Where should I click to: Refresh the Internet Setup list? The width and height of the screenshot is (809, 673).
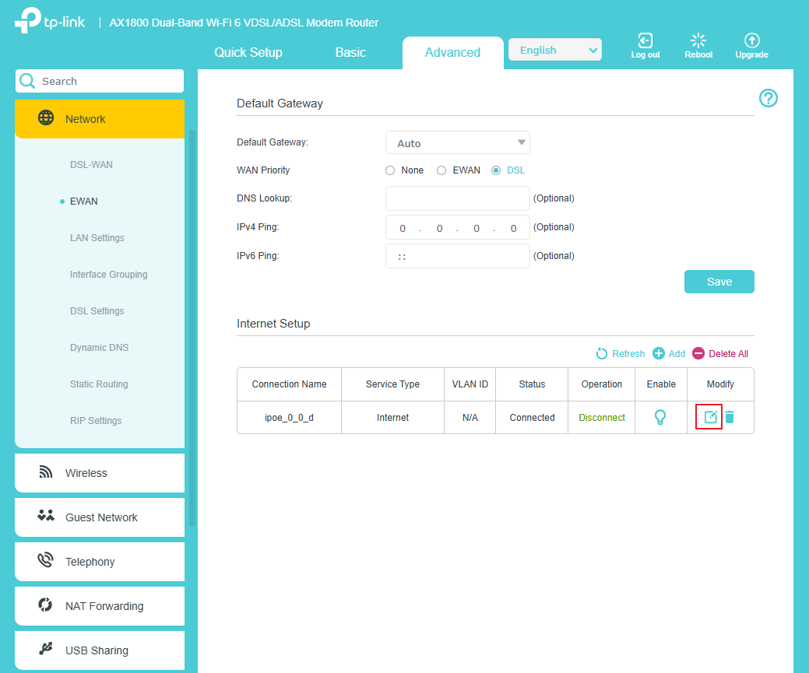point(620,354)
